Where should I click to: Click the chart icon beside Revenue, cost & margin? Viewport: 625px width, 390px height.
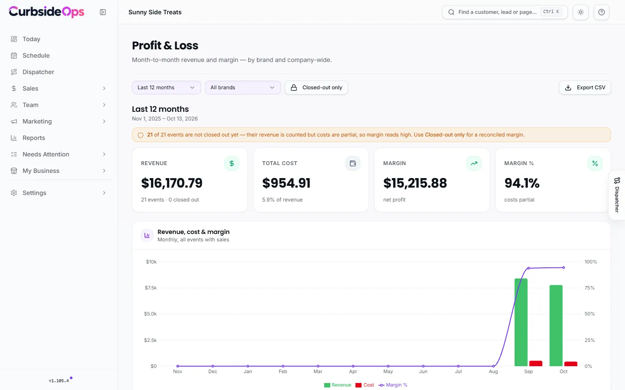point(147,235)
